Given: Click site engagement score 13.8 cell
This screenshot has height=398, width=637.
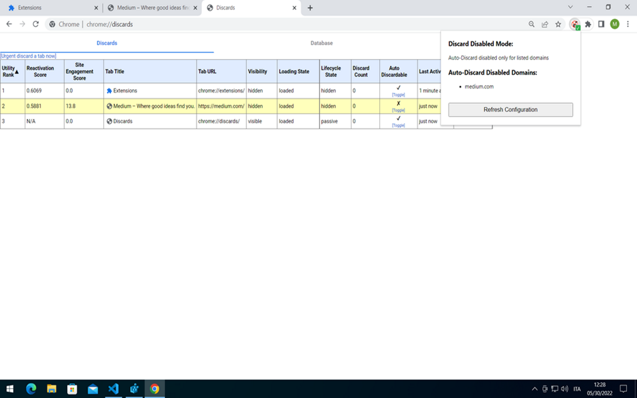Looking at the screenshot, I should (84, 106).
